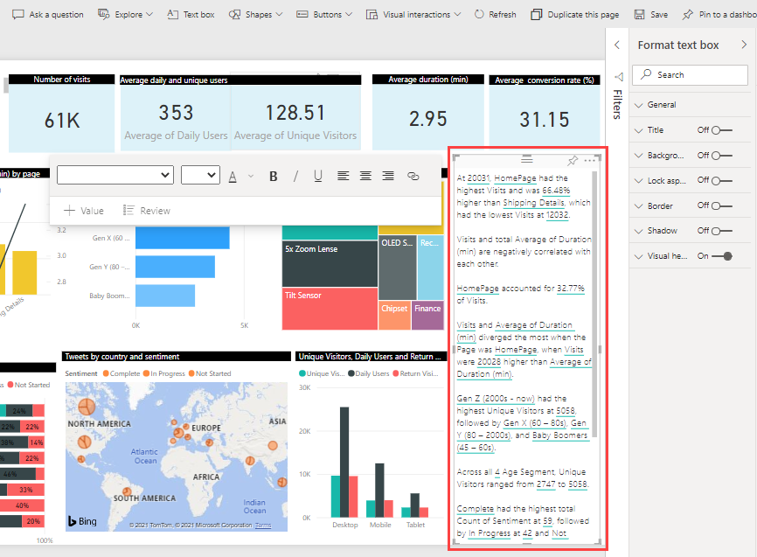Viewport: 757px width, 557px height.
Task: Click Duplicate this page
Action: tap(575, 15)
